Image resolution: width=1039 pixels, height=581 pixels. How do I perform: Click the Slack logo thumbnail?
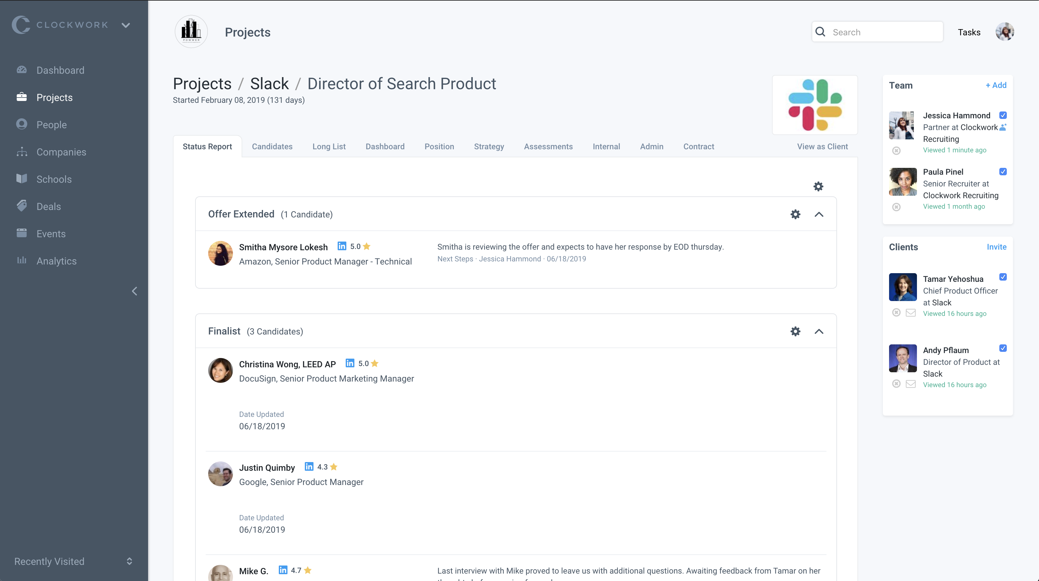[x=815, y=105]
